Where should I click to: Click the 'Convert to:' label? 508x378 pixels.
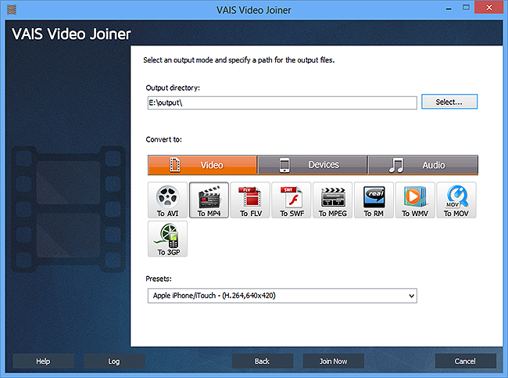[163, 139]
